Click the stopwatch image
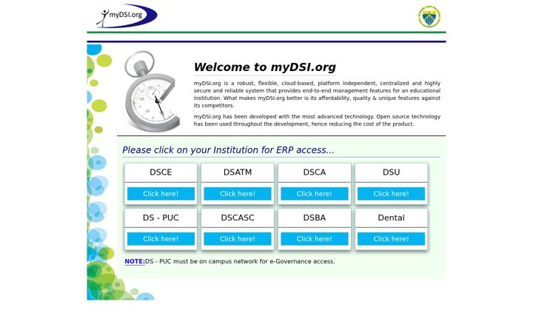Screen dimensions: 533x333 (152, 91)
